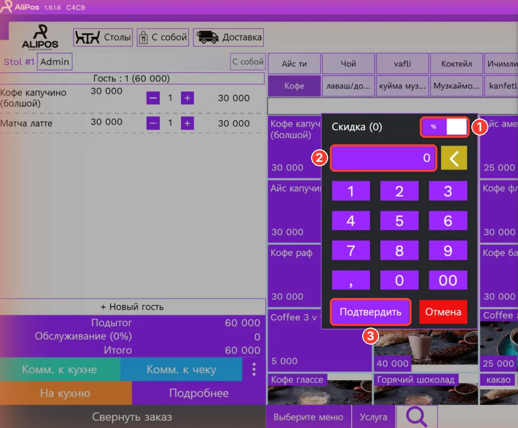Open the Столы tables view
The height and width of the screenshot is (428, 518).
point(103,37)
